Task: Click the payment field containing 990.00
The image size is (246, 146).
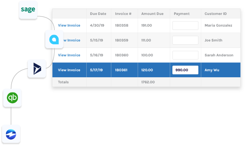Action: [x=185, y=70]
